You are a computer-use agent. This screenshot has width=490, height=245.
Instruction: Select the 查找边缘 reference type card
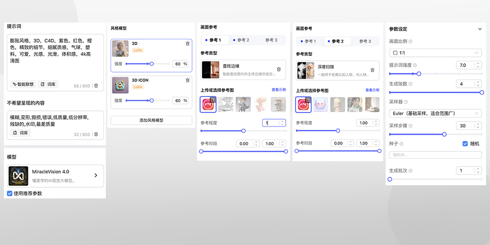[x=243, y=70]
